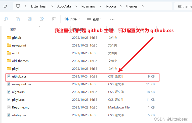Go to Typora in breadcrumb
192x123 pixels.
pos(111,6)
